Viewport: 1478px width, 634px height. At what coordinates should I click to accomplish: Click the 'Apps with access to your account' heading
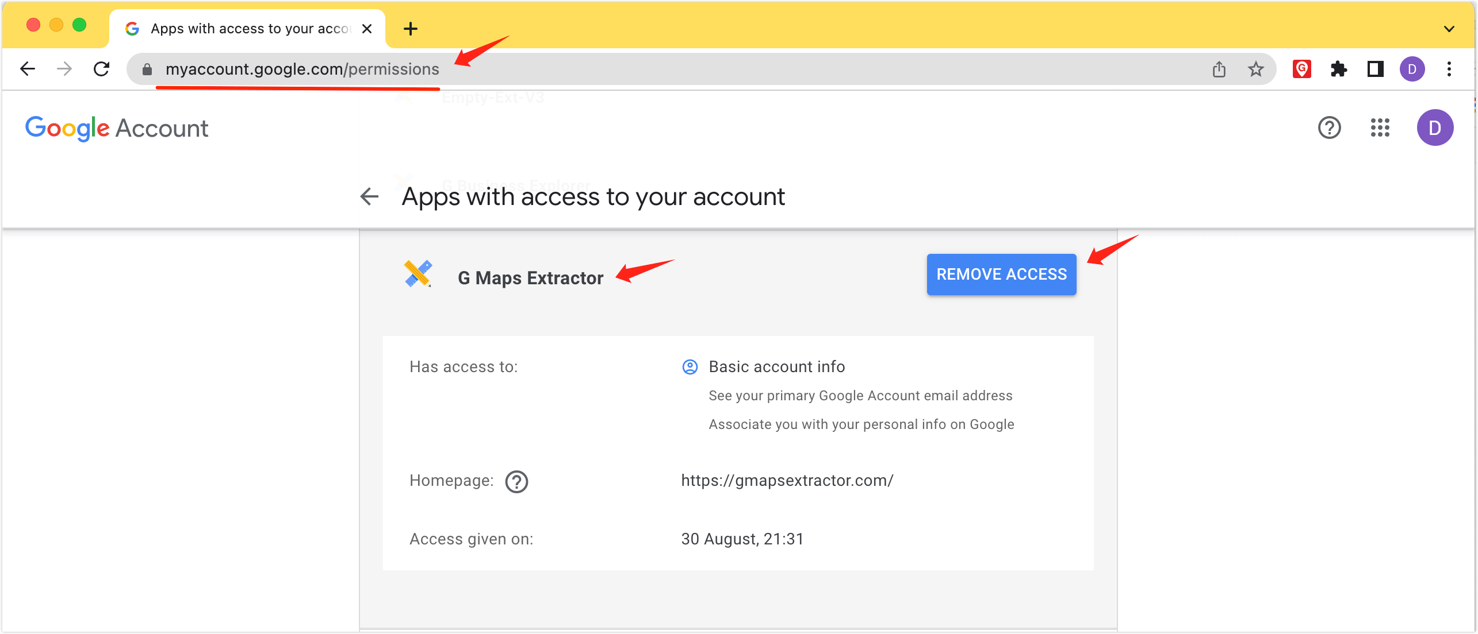[x=594, y=197]
